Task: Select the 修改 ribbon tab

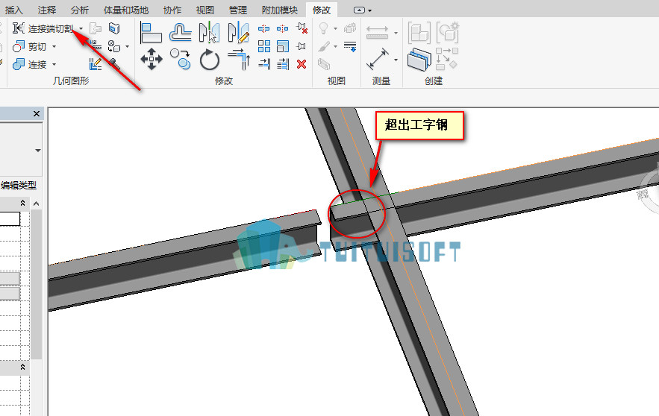Action: (322, 10)
